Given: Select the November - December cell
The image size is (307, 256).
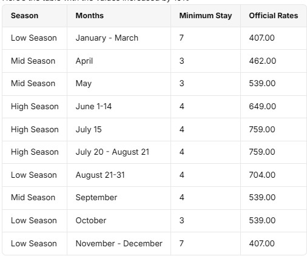Looking at the screenshot, I should (119, 244).
